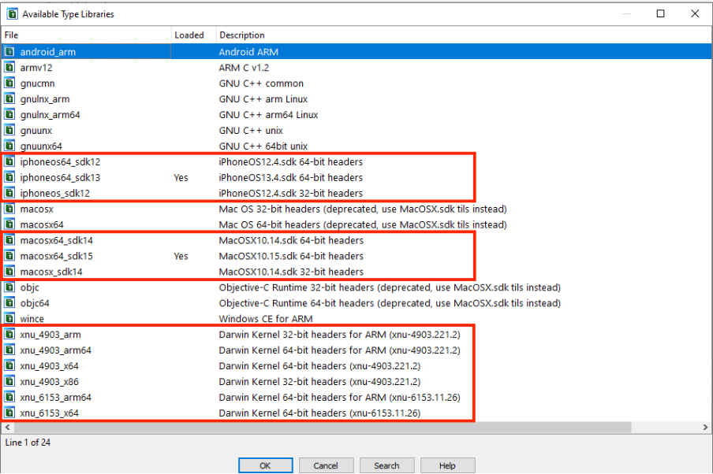
Task: Click the title bar application icon
Action: (13, 14)
